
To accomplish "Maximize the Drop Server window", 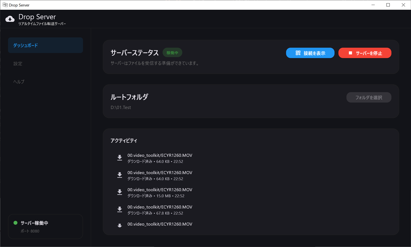I will (388, 5).
